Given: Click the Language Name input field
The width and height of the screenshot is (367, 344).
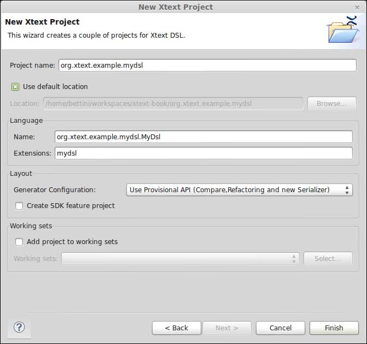Looking at the screenshot, I should [x=203, y=137].
